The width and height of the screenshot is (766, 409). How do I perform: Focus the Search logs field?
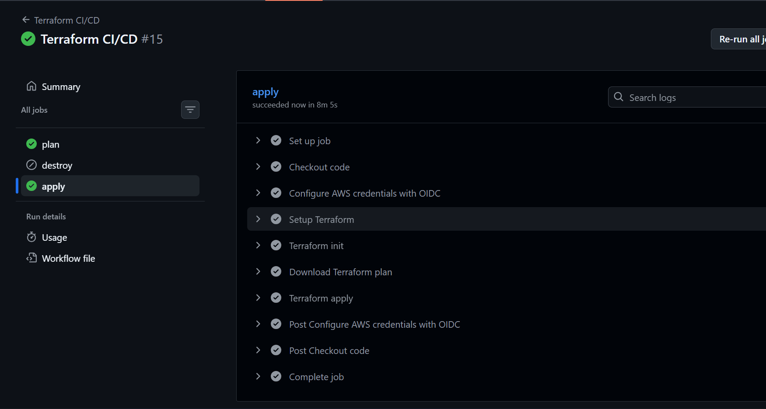(687, 97)
